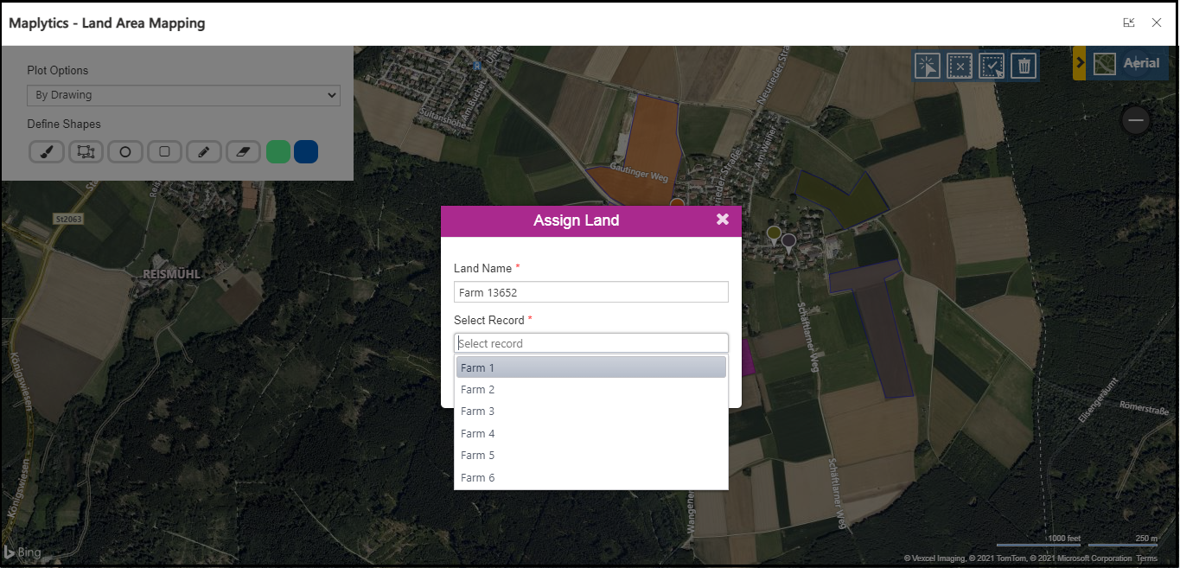Select the rectangle shape tool
The width and height of the screenshot is (1180, 568).
tap(164, 152)
